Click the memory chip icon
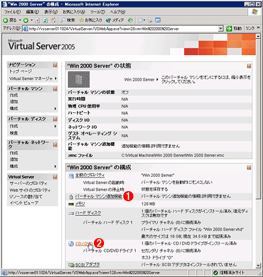 [x=71, y=204]
